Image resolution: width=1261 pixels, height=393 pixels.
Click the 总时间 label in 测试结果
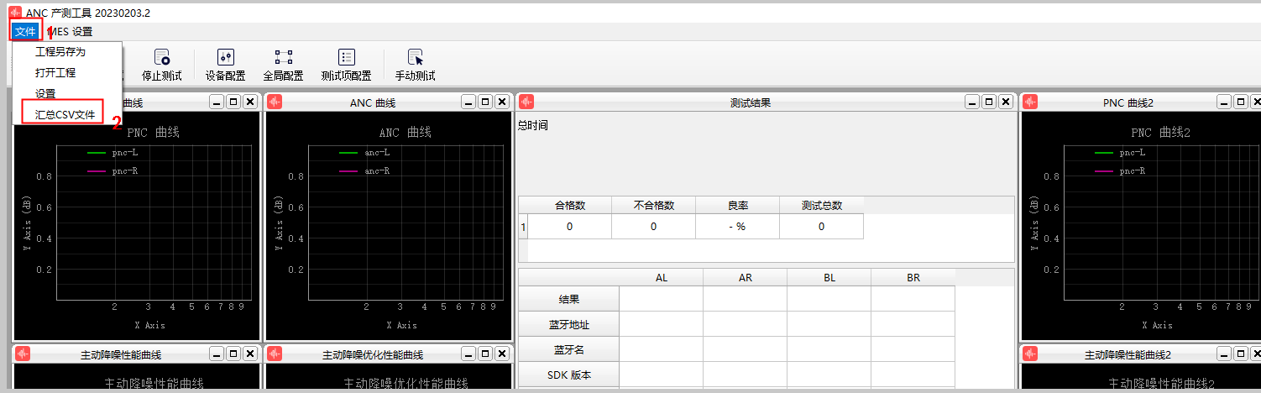533,125
